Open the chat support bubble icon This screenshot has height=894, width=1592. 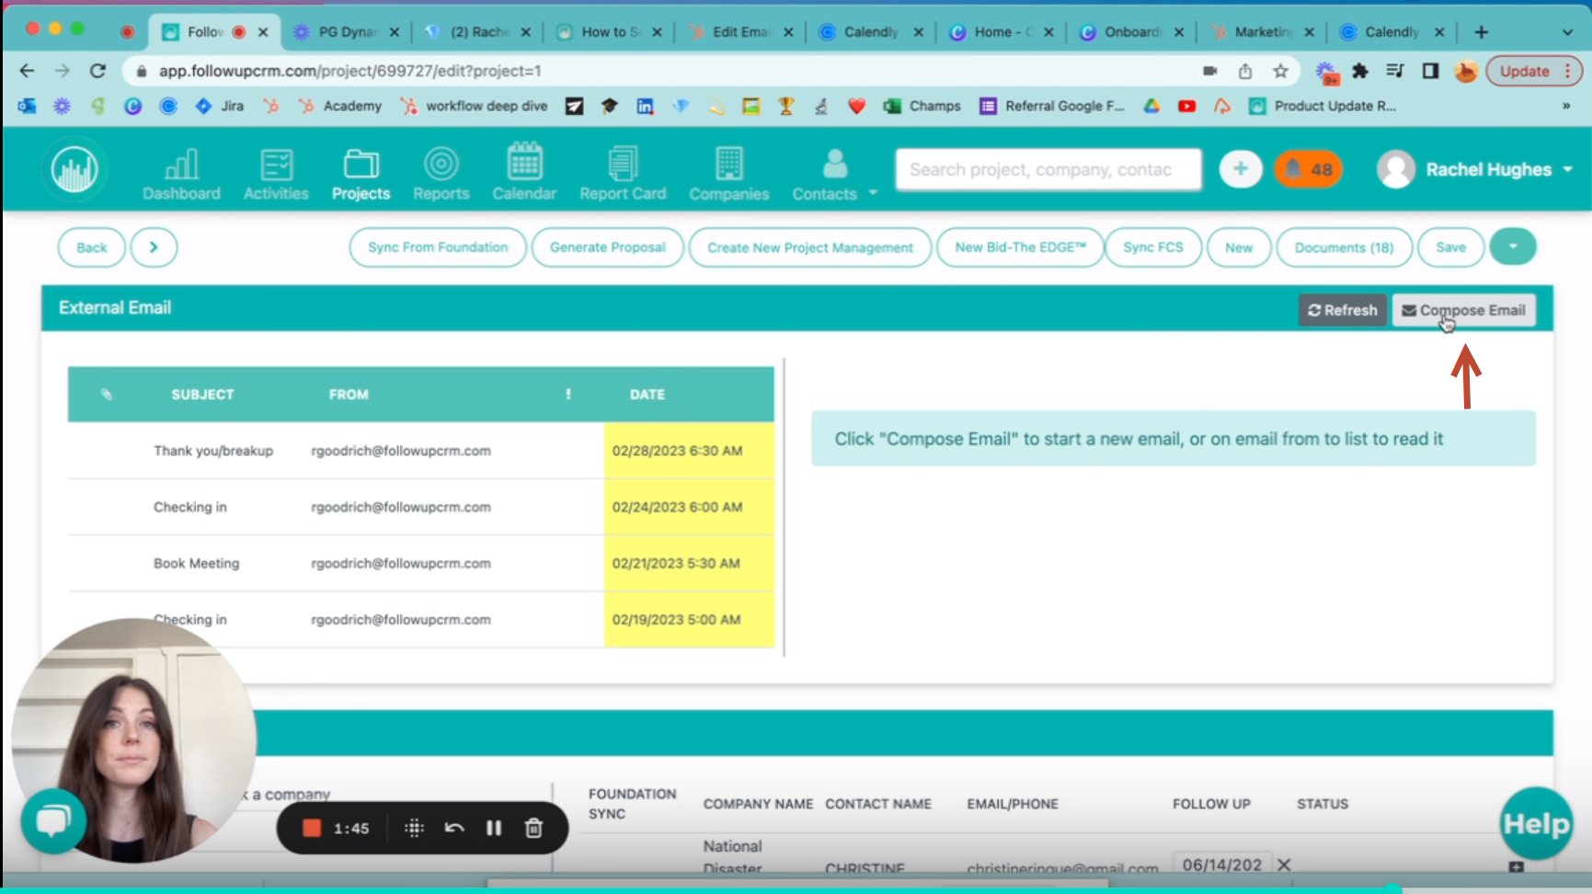click(x=53, y=819)
